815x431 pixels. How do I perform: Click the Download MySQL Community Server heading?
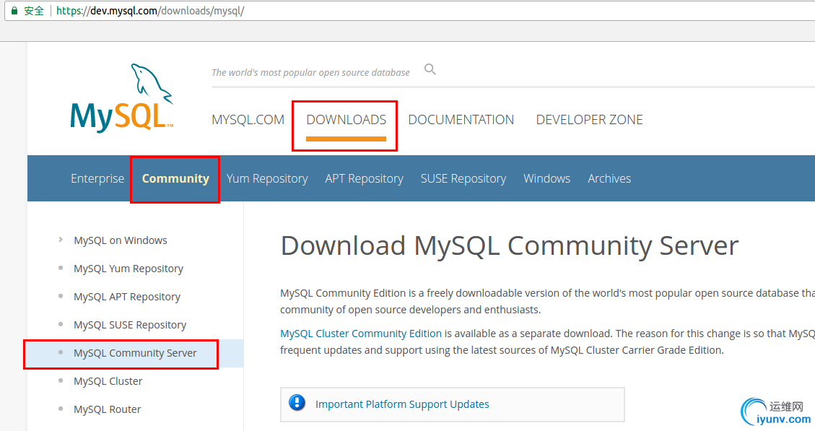(x=510, y=245)
